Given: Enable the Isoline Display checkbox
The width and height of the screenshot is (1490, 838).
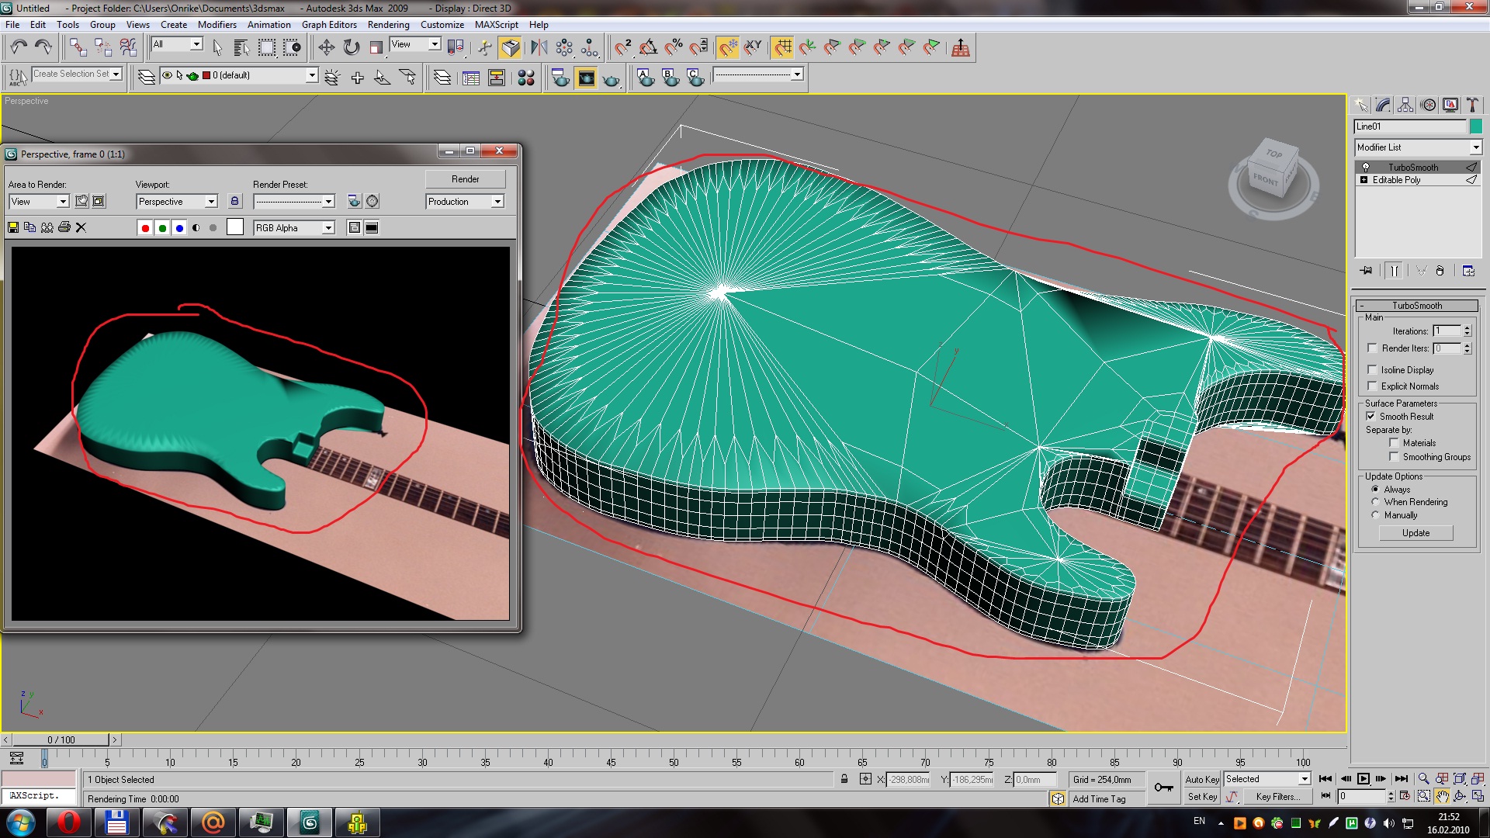Looking at the screenshot, I should point(1372,370).
